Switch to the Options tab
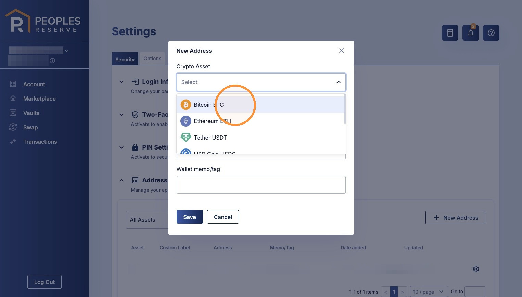 coord(152,59)
